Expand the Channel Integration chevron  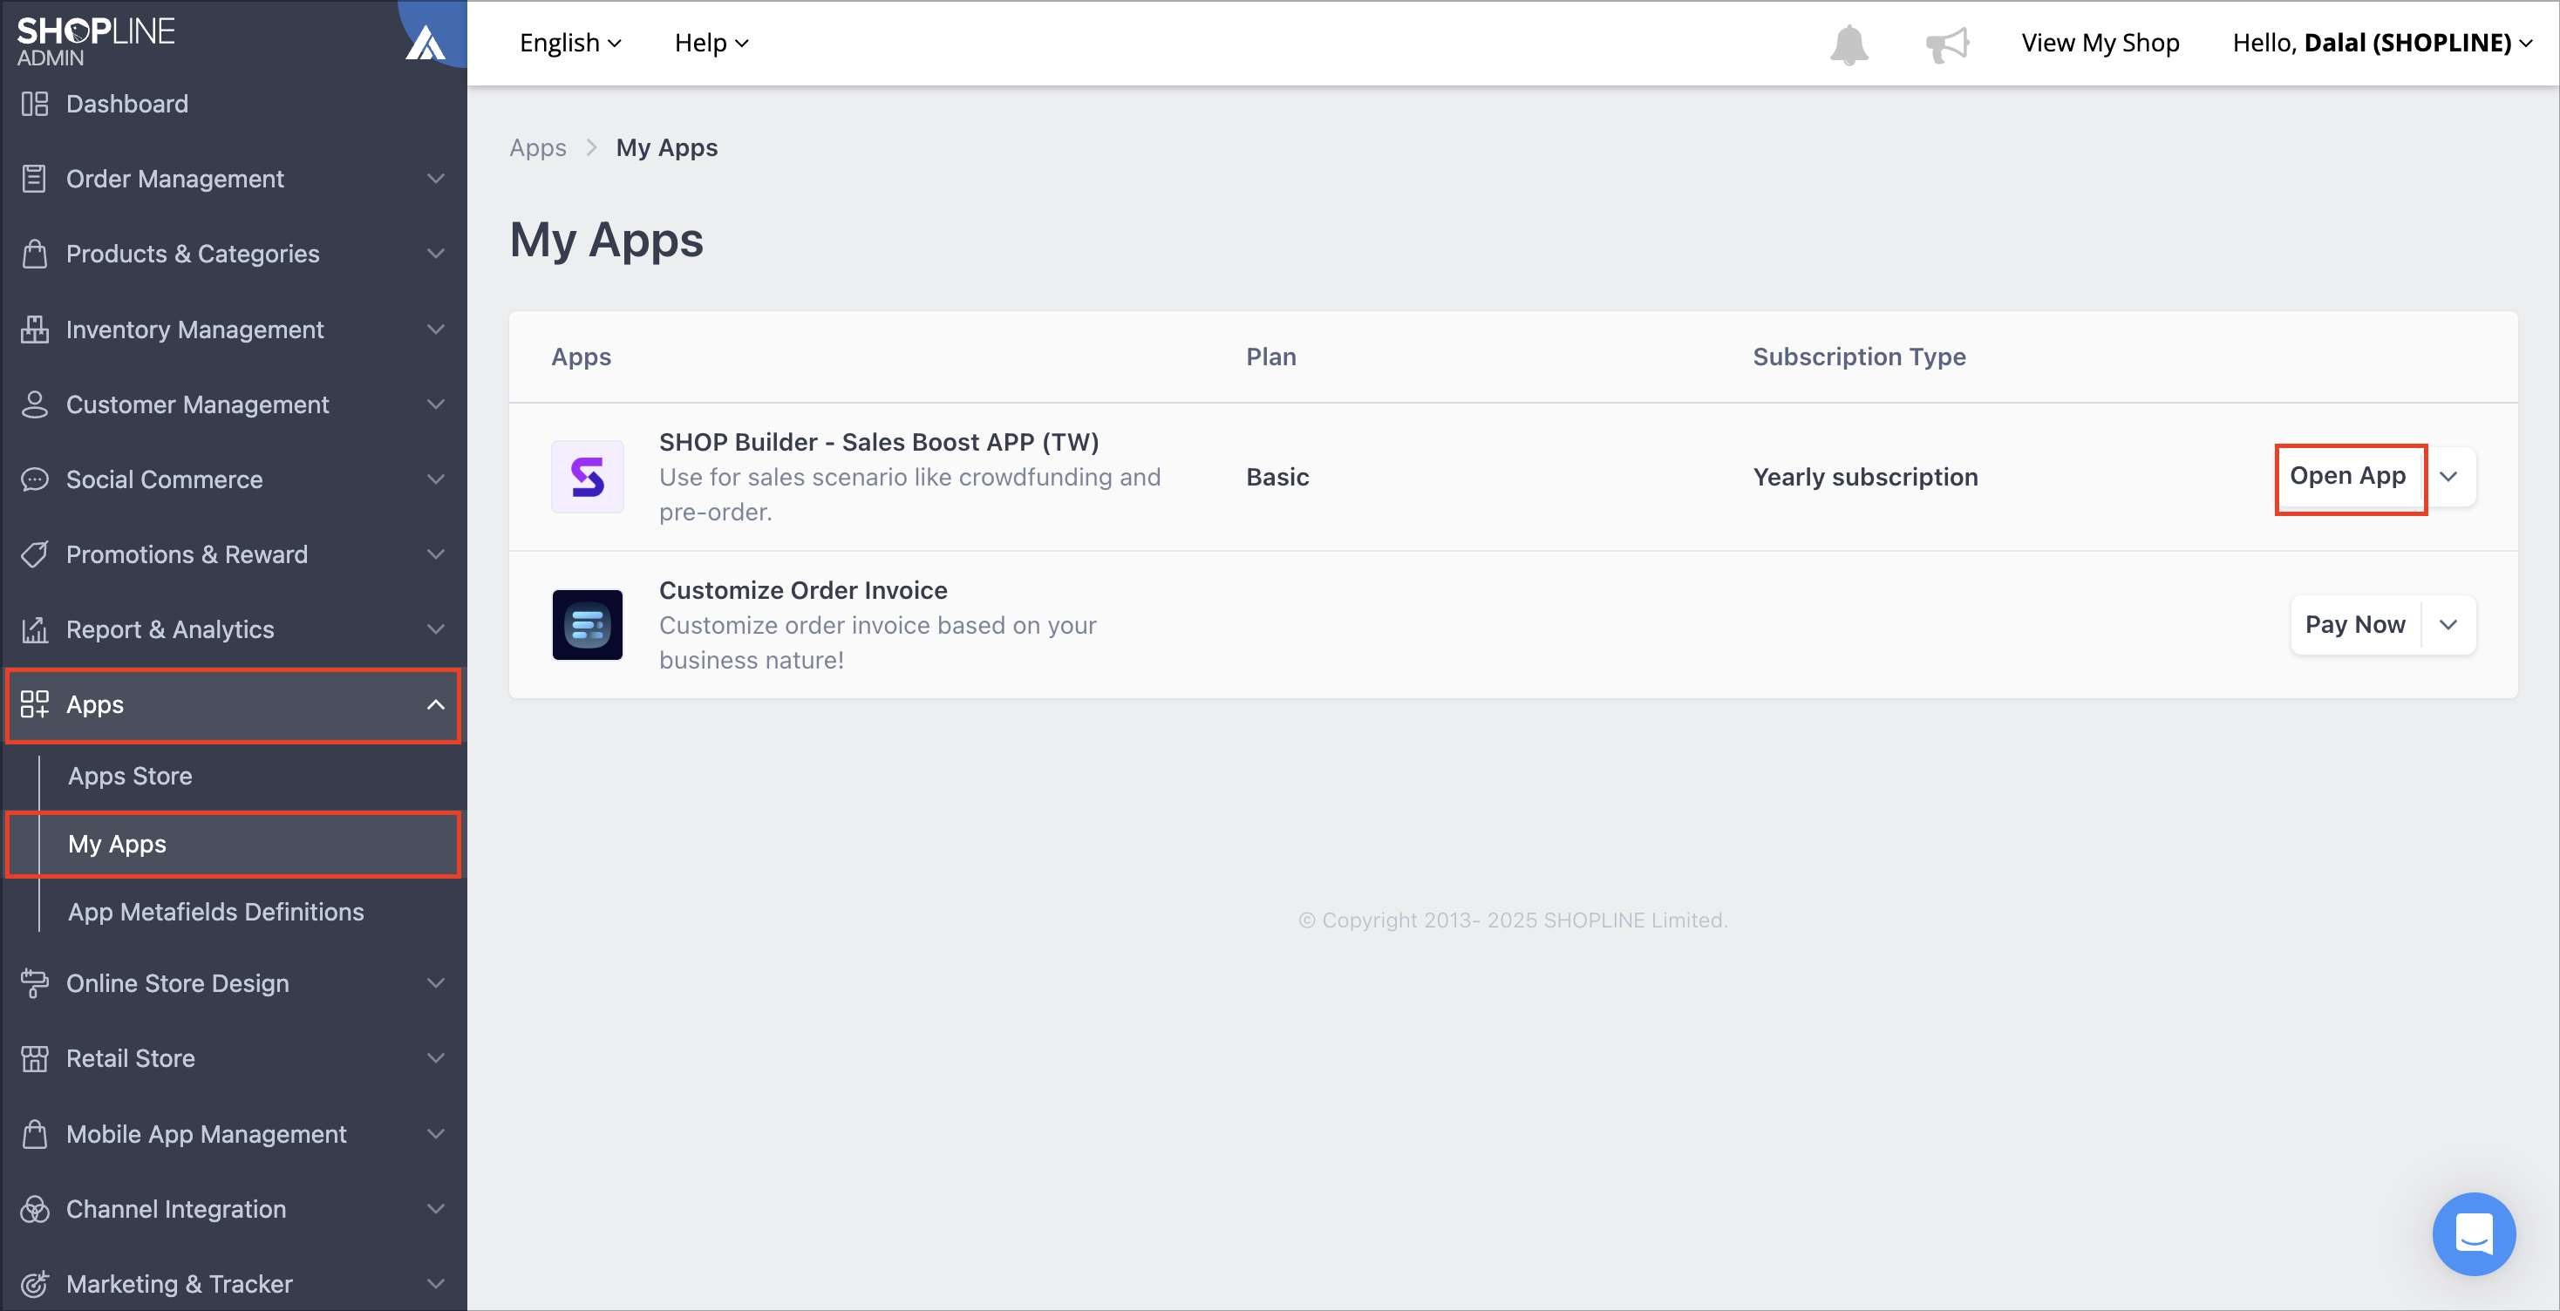point(435,1209)
